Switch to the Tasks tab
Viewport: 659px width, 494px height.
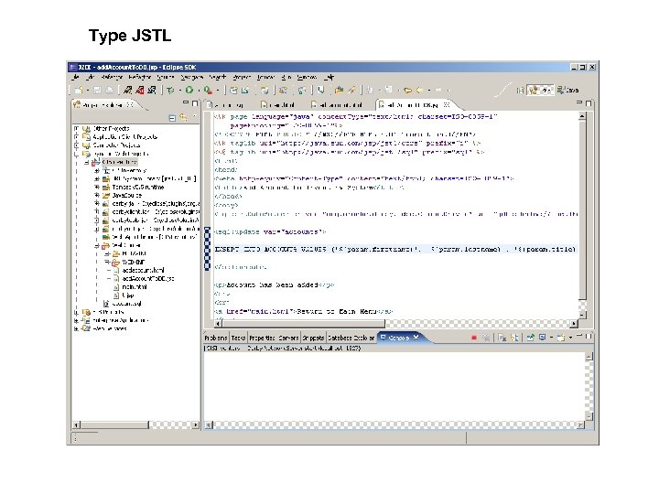coord(238,338)
